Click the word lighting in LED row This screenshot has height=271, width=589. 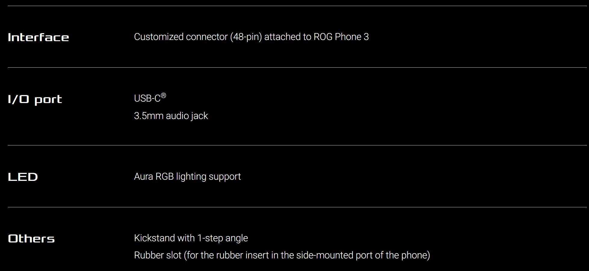[191, 176]
